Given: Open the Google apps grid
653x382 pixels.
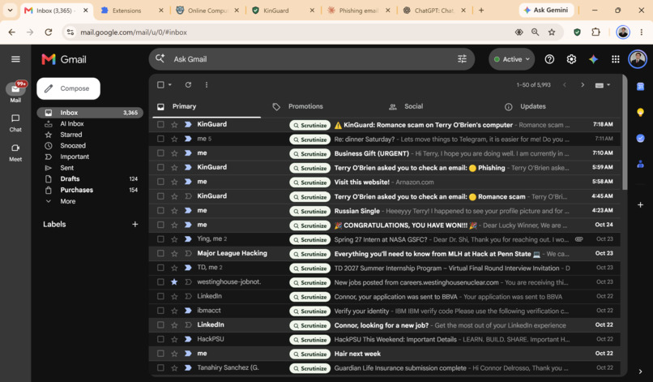Looking at the screenshot, I should pyautogui.click(x=616, y=59).
